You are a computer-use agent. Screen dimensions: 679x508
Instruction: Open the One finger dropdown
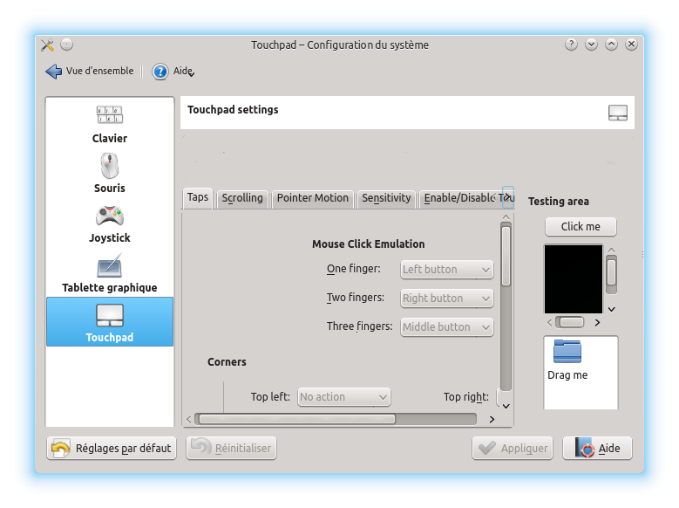point(446,270)
